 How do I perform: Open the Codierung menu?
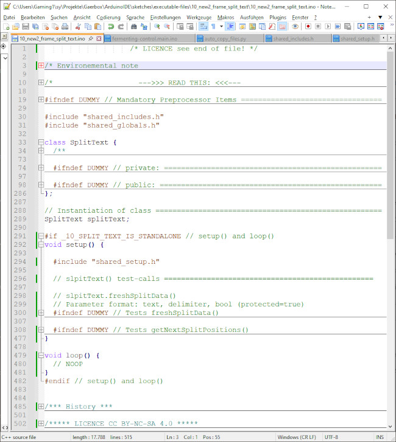point(108,18)
